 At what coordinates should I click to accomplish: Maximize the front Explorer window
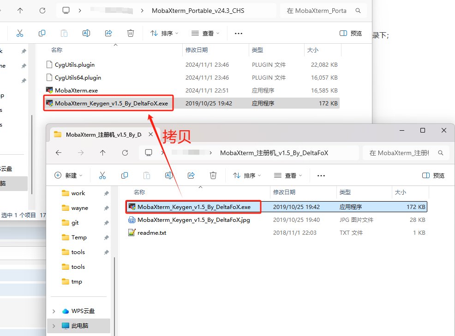pos(423,131)
